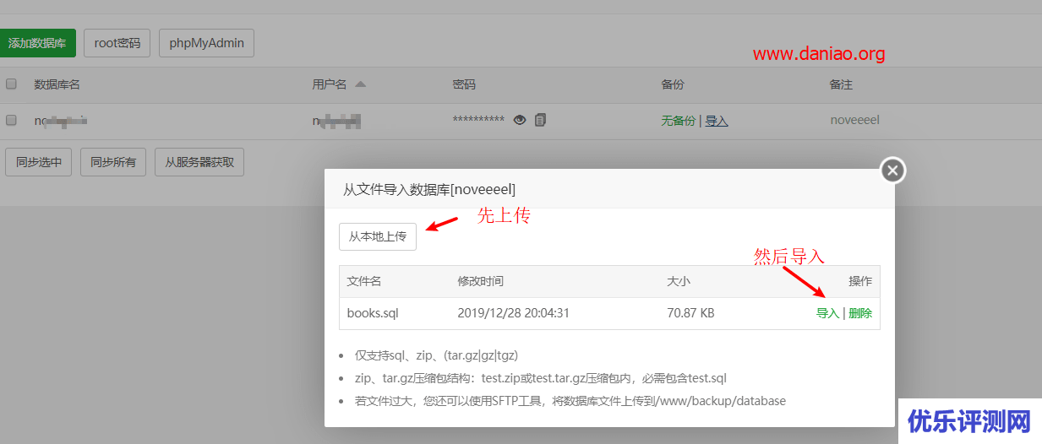Click the 数据库名 column header

[57, 84]
